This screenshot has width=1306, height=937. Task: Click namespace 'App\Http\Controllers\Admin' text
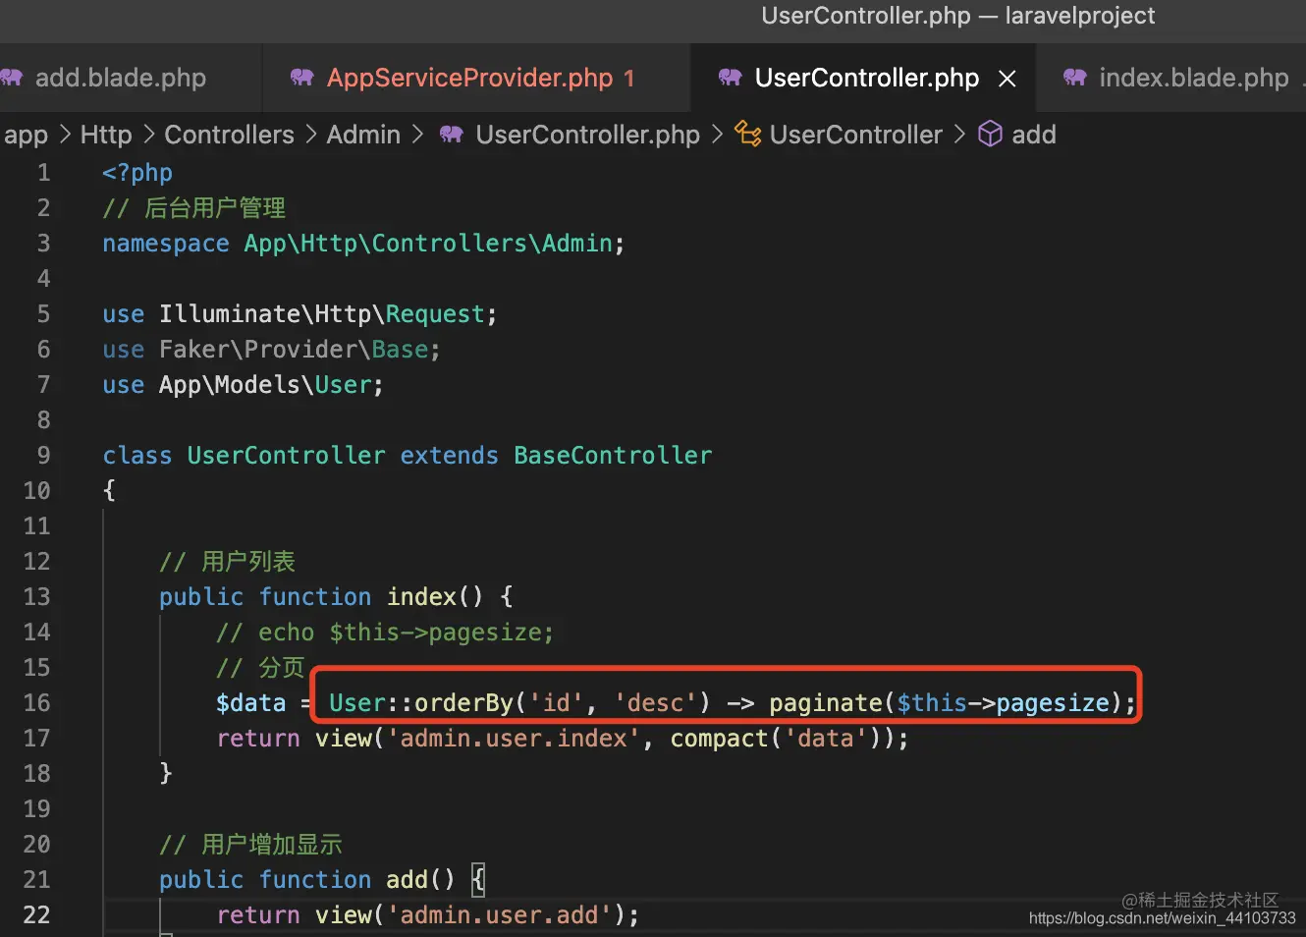(429, 244)
